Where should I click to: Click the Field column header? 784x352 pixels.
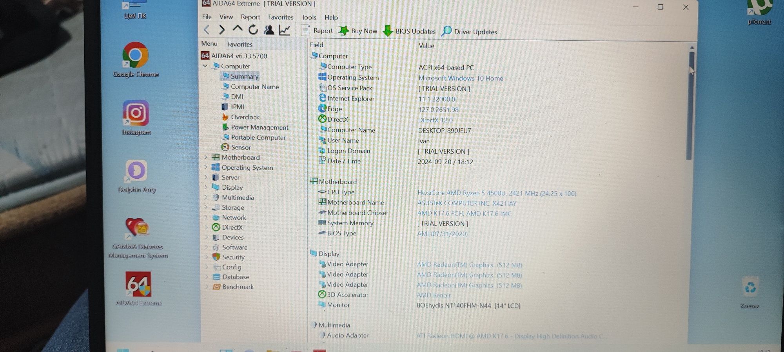pyautogui.click(x=316, y=45)
